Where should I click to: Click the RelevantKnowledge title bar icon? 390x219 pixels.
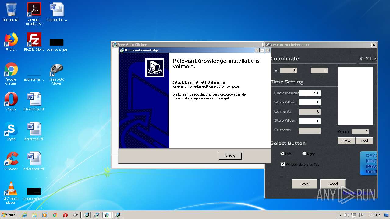[x=122, y=50]
